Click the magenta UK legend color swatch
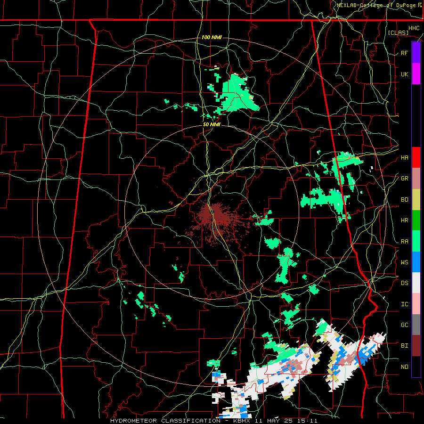 pos(416,74)
